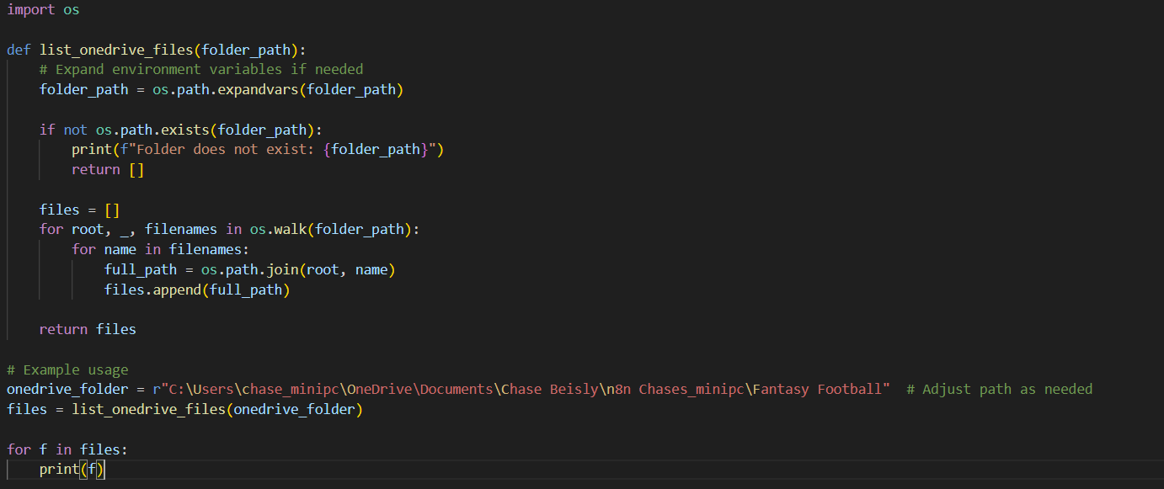Click the 'import' keyword on the first line

31,10
